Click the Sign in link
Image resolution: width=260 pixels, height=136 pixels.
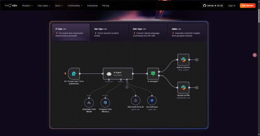(x=232, y=6)
